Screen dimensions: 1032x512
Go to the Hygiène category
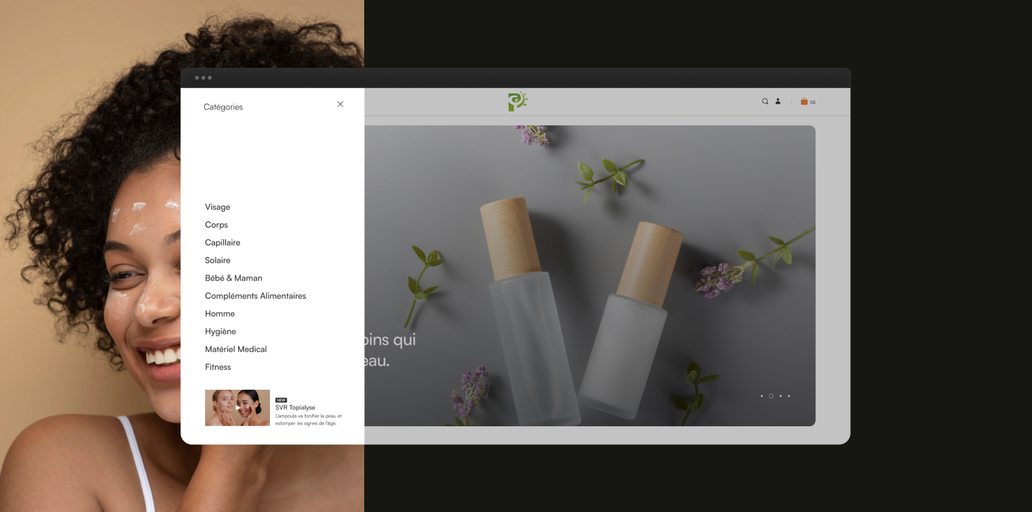[x=220, y=332]
